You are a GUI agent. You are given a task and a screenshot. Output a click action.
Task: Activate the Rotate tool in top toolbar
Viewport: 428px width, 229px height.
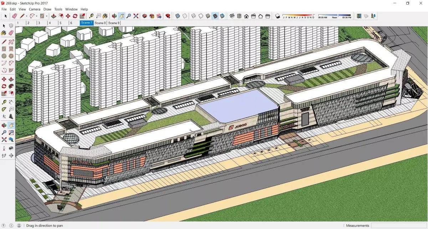coord(75,16)
